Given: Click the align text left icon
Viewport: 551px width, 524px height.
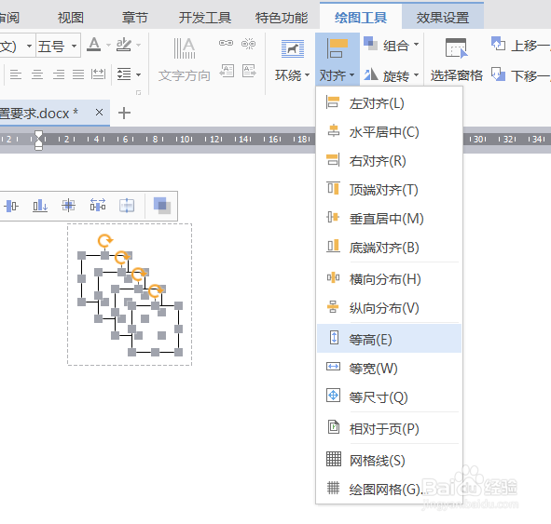Looking at the screenshot, I should tap(16, 74).
